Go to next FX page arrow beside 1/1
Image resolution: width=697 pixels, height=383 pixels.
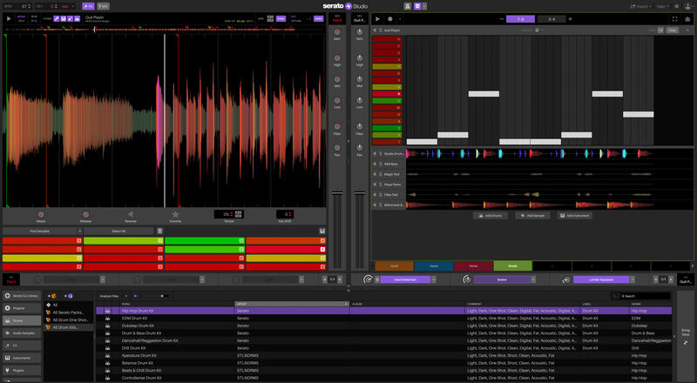671,279
